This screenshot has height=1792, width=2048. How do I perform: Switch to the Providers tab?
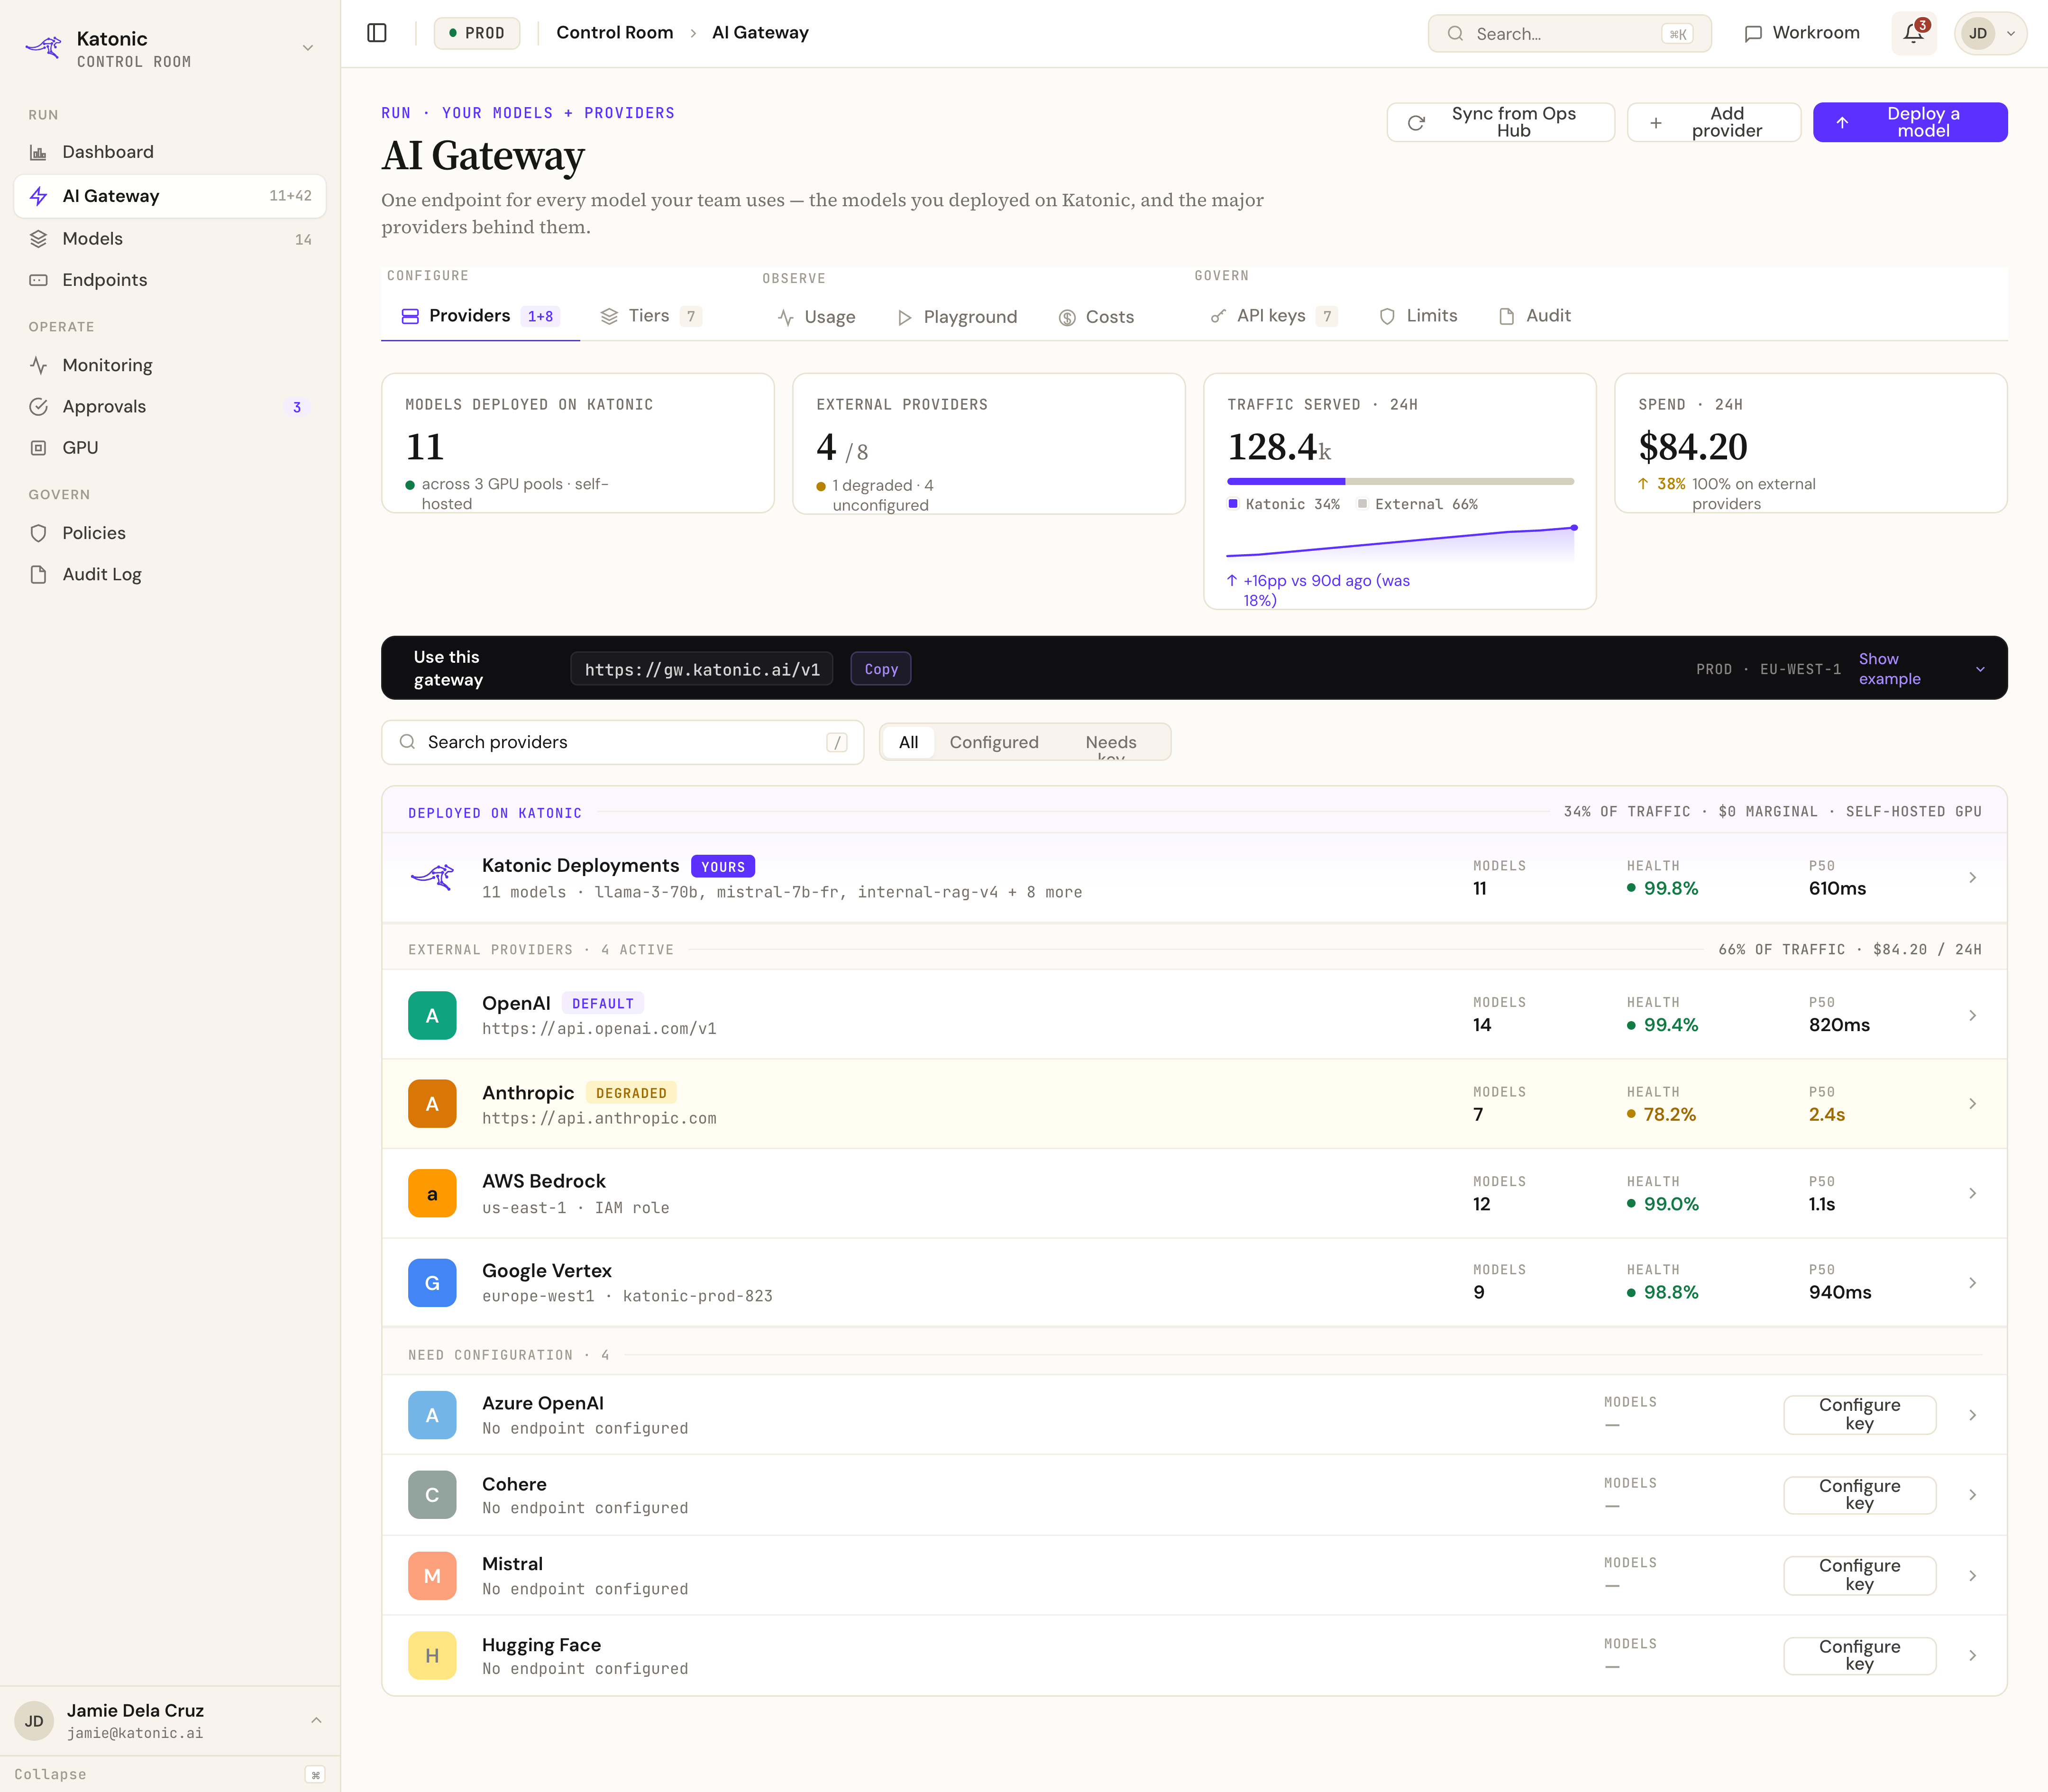click(480, 316)
